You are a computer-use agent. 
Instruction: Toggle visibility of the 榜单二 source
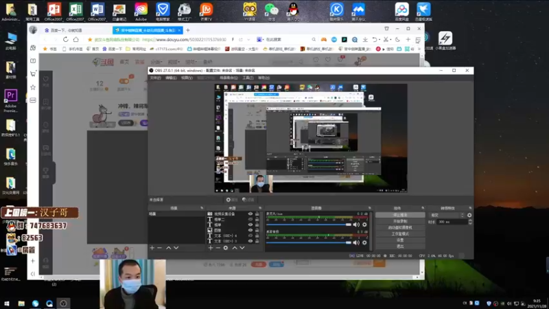point(250,219)
